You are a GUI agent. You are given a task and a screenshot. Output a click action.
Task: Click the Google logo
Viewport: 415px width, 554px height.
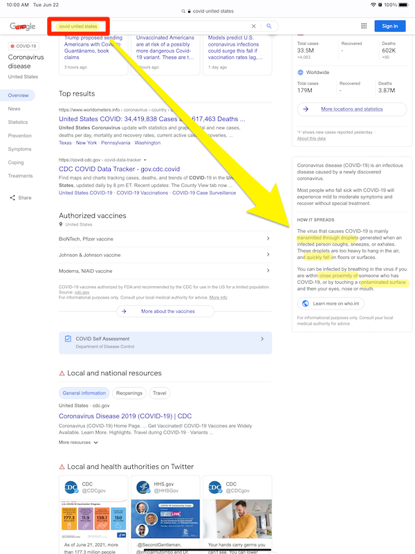23,26
